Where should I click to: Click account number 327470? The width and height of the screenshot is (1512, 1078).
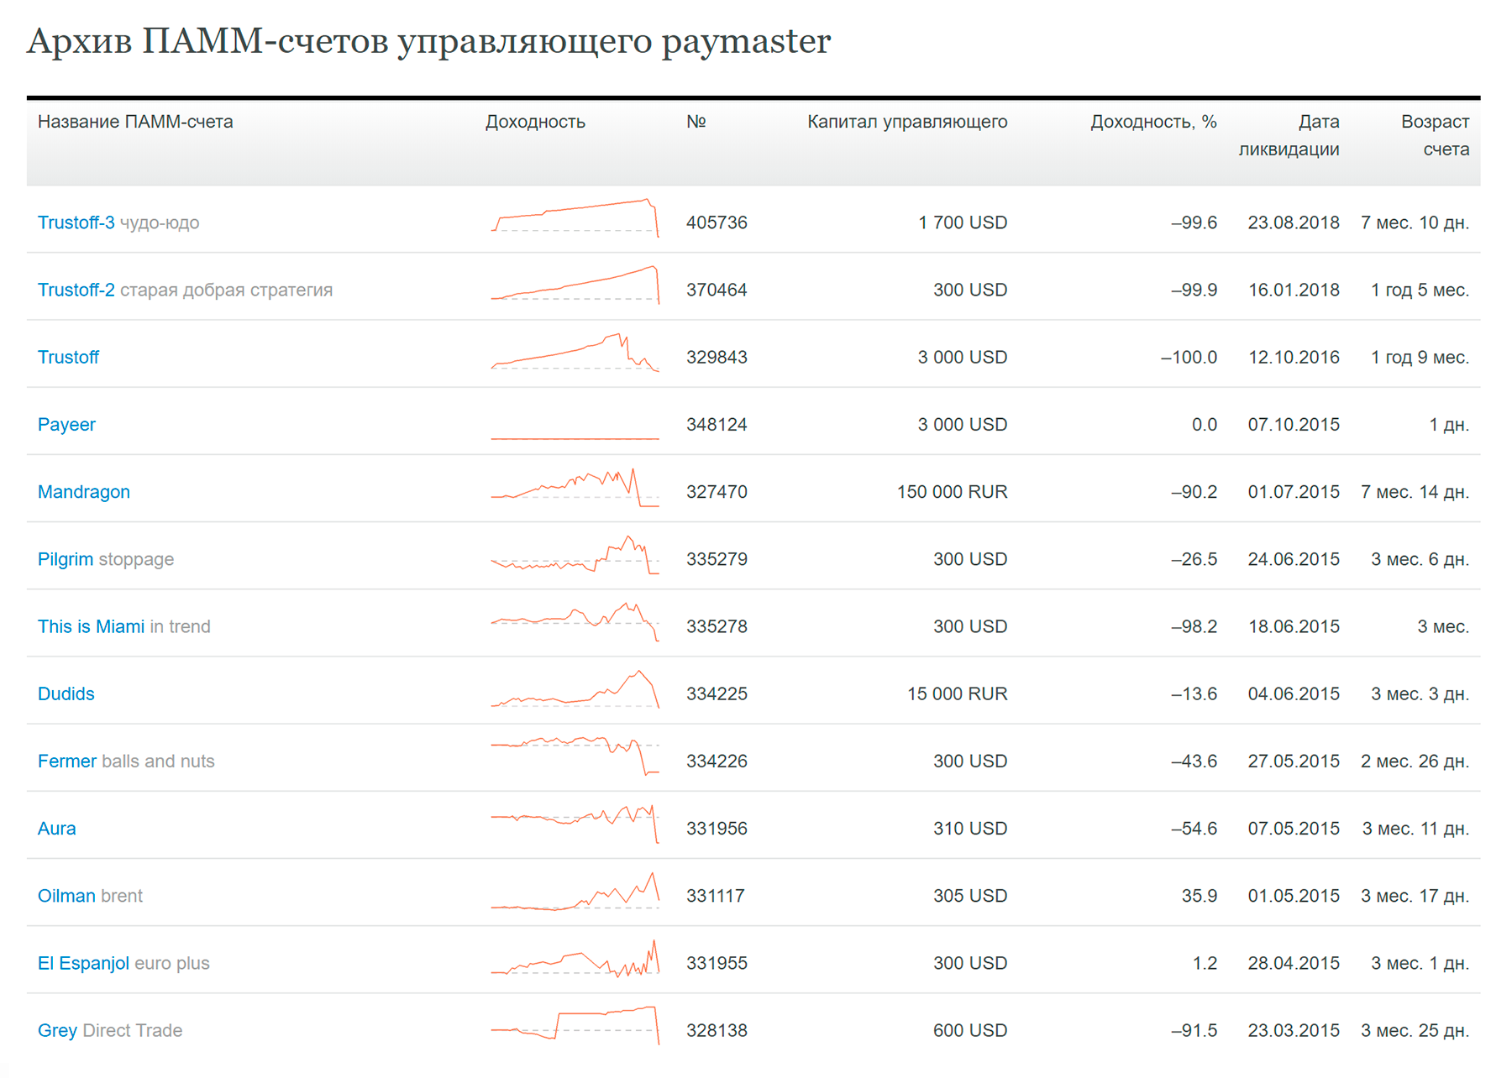717,492
